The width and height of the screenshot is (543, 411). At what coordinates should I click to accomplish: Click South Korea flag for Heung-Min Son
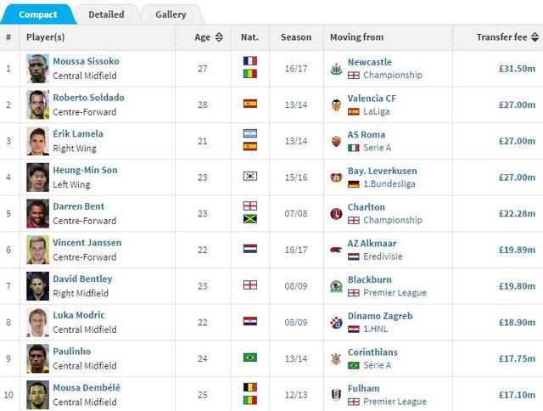pos(250,177)
